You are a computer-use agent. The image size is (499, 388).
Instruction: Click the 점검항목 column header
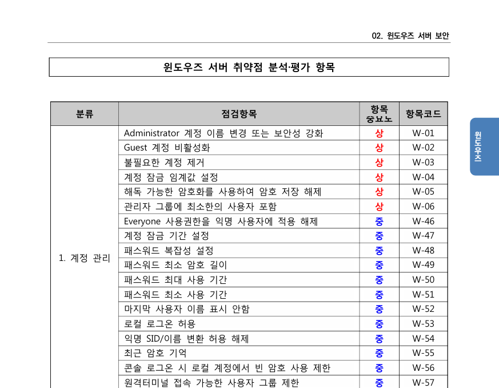coord(239,114)
